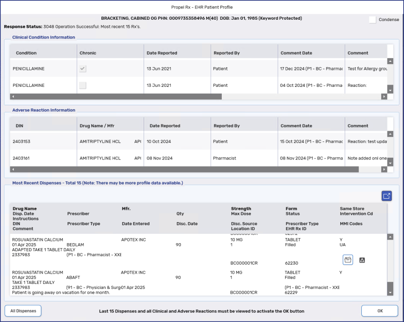
Task: Sort by Condition column header
Action: click(x=26, y=53)
